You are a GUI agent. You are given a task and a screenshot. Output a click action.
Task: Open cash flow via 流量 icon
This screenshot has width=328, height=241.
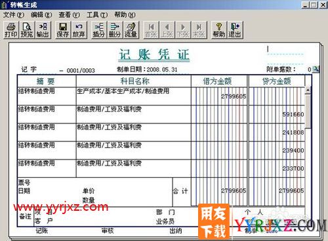131,30
